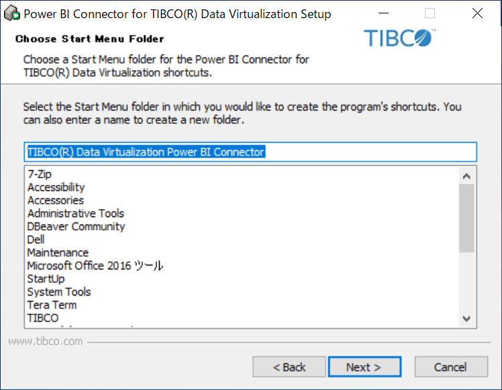Choose the Maintenance folder
The image size is (502, 390).
coord(58,253)
